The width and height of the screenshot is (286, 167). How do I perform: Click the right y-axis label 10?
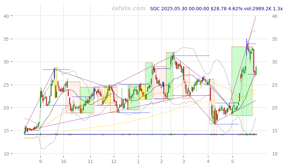pos(274,154)
